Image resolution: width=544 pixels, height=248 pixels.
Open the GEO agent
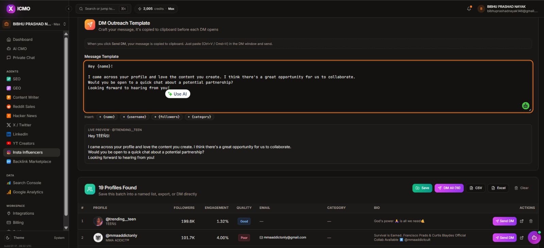(17, 88)
